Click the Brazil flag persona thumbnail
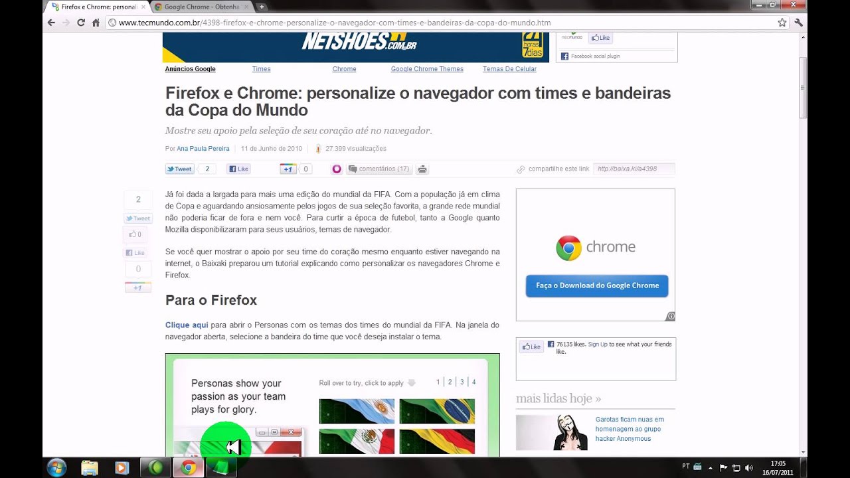Screen dimensions: 850x478 coord(437,411)
